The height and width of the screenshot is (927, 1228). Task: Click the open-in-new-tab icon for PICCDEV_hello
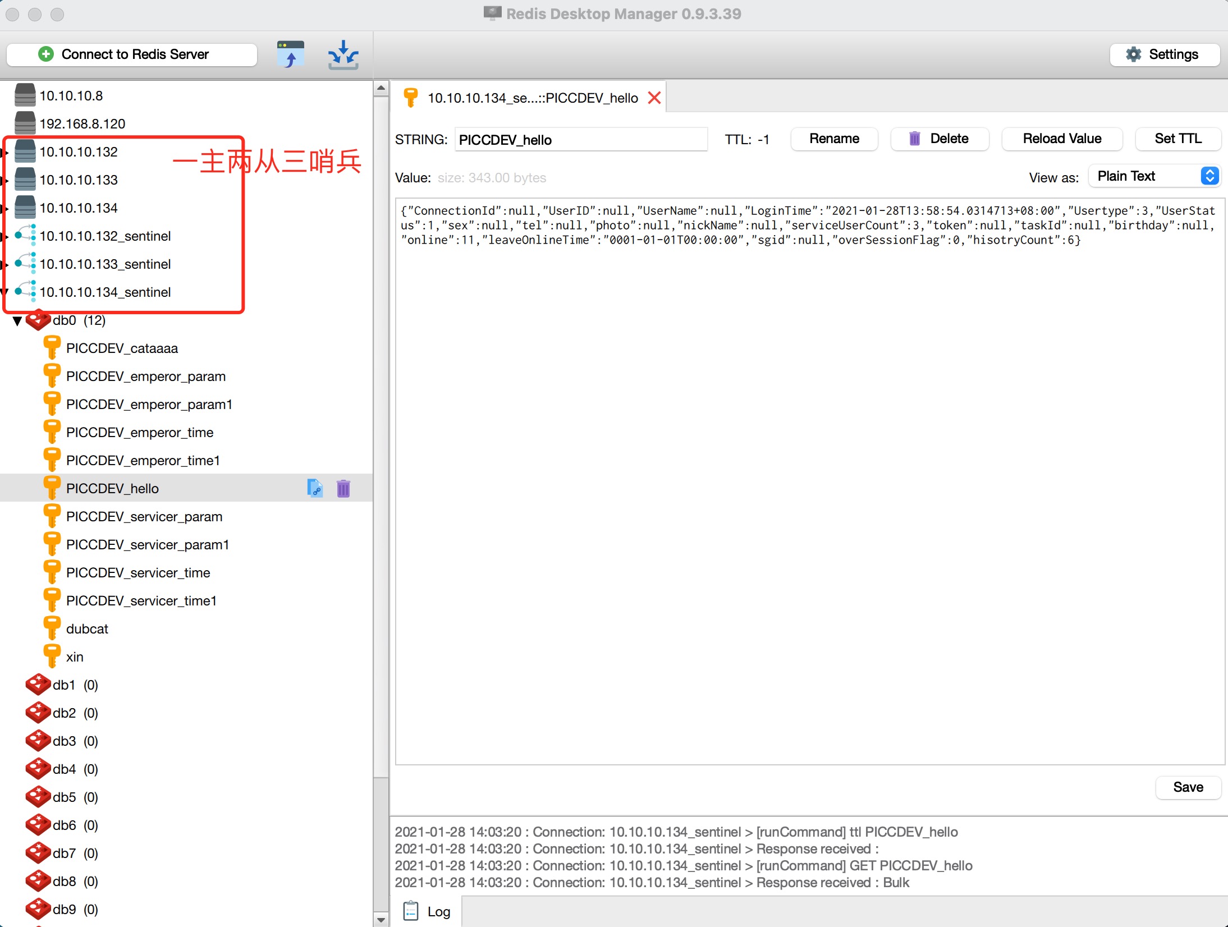click(x=315, y=488)
